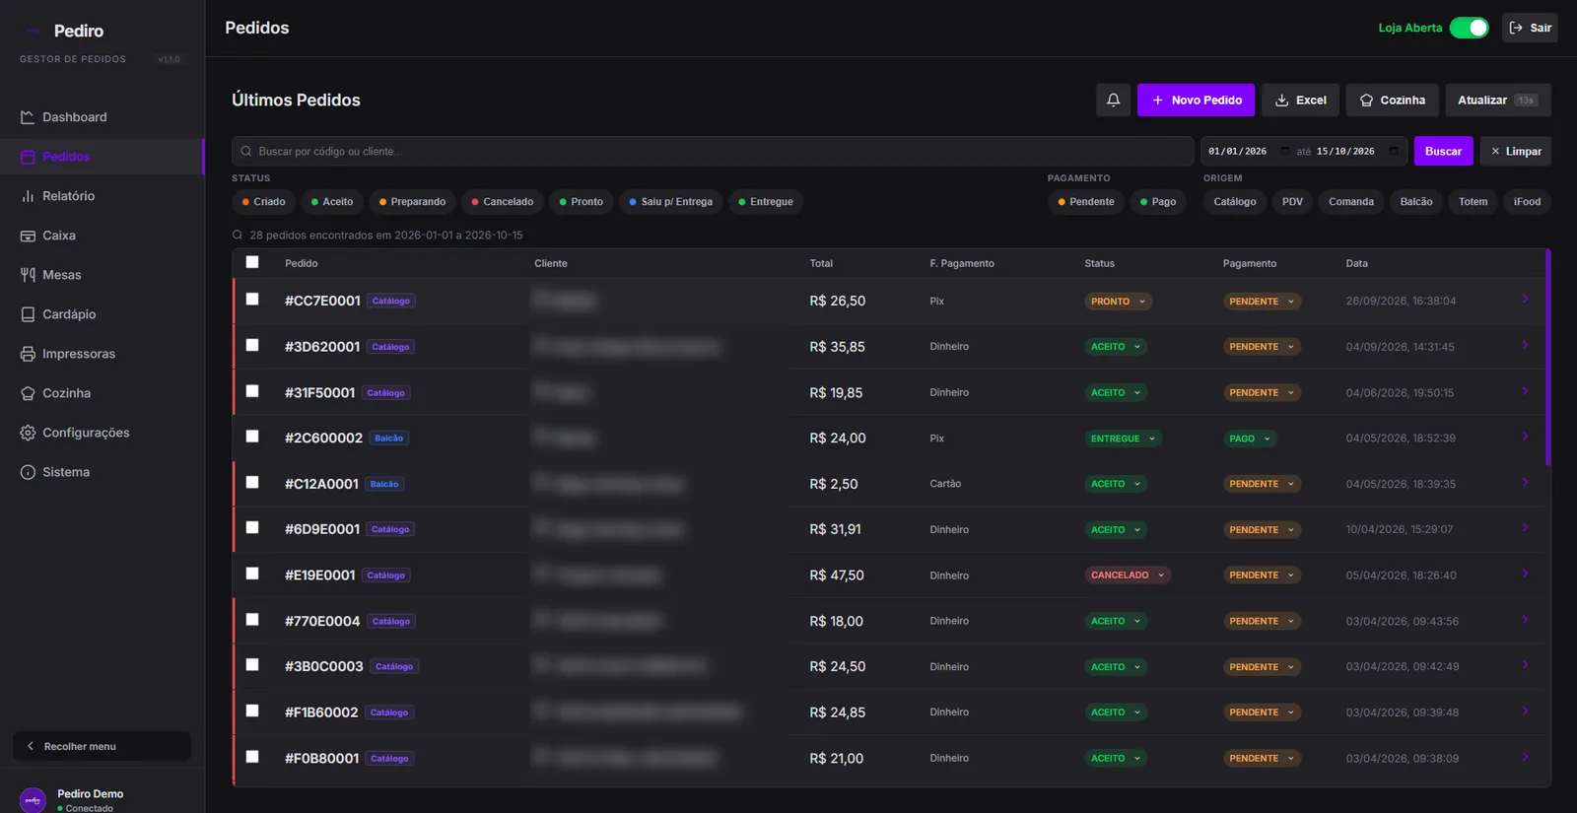This screenshot has height=813, width=1577.
Task: Open PAGO payment dropdown for #2C600002
Action: [1250, 439]
